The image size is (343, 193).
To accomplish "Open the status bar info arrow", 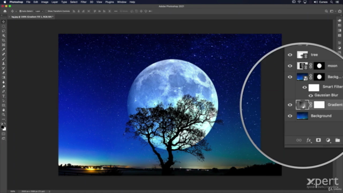I will (49, 191).
